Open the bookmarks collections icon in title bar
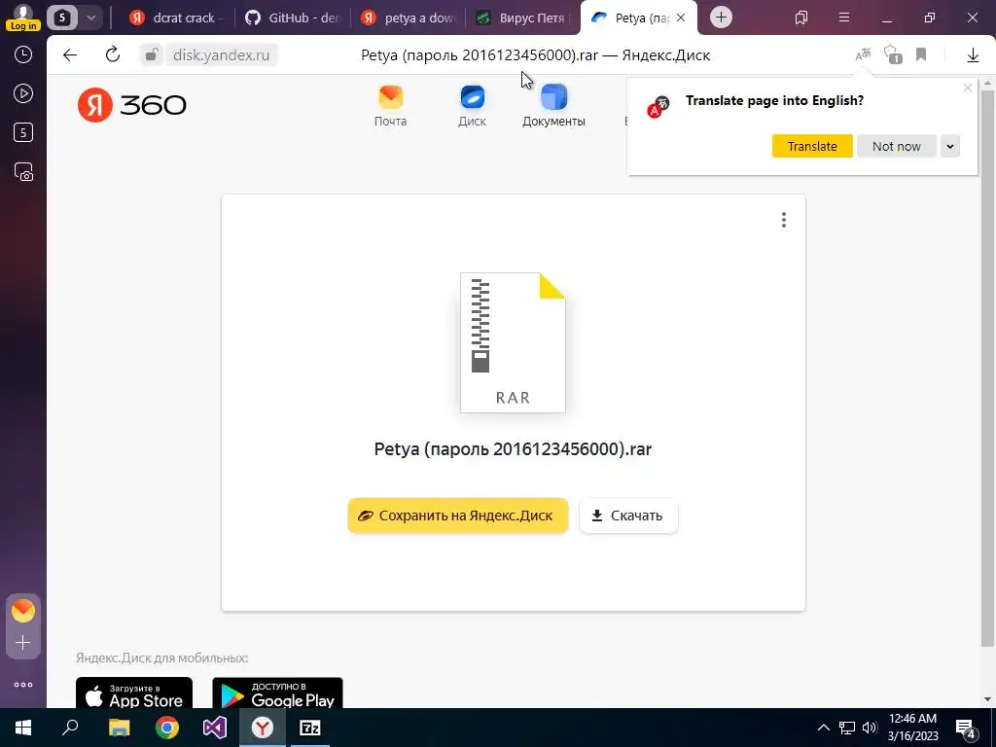 pos(801,18)
